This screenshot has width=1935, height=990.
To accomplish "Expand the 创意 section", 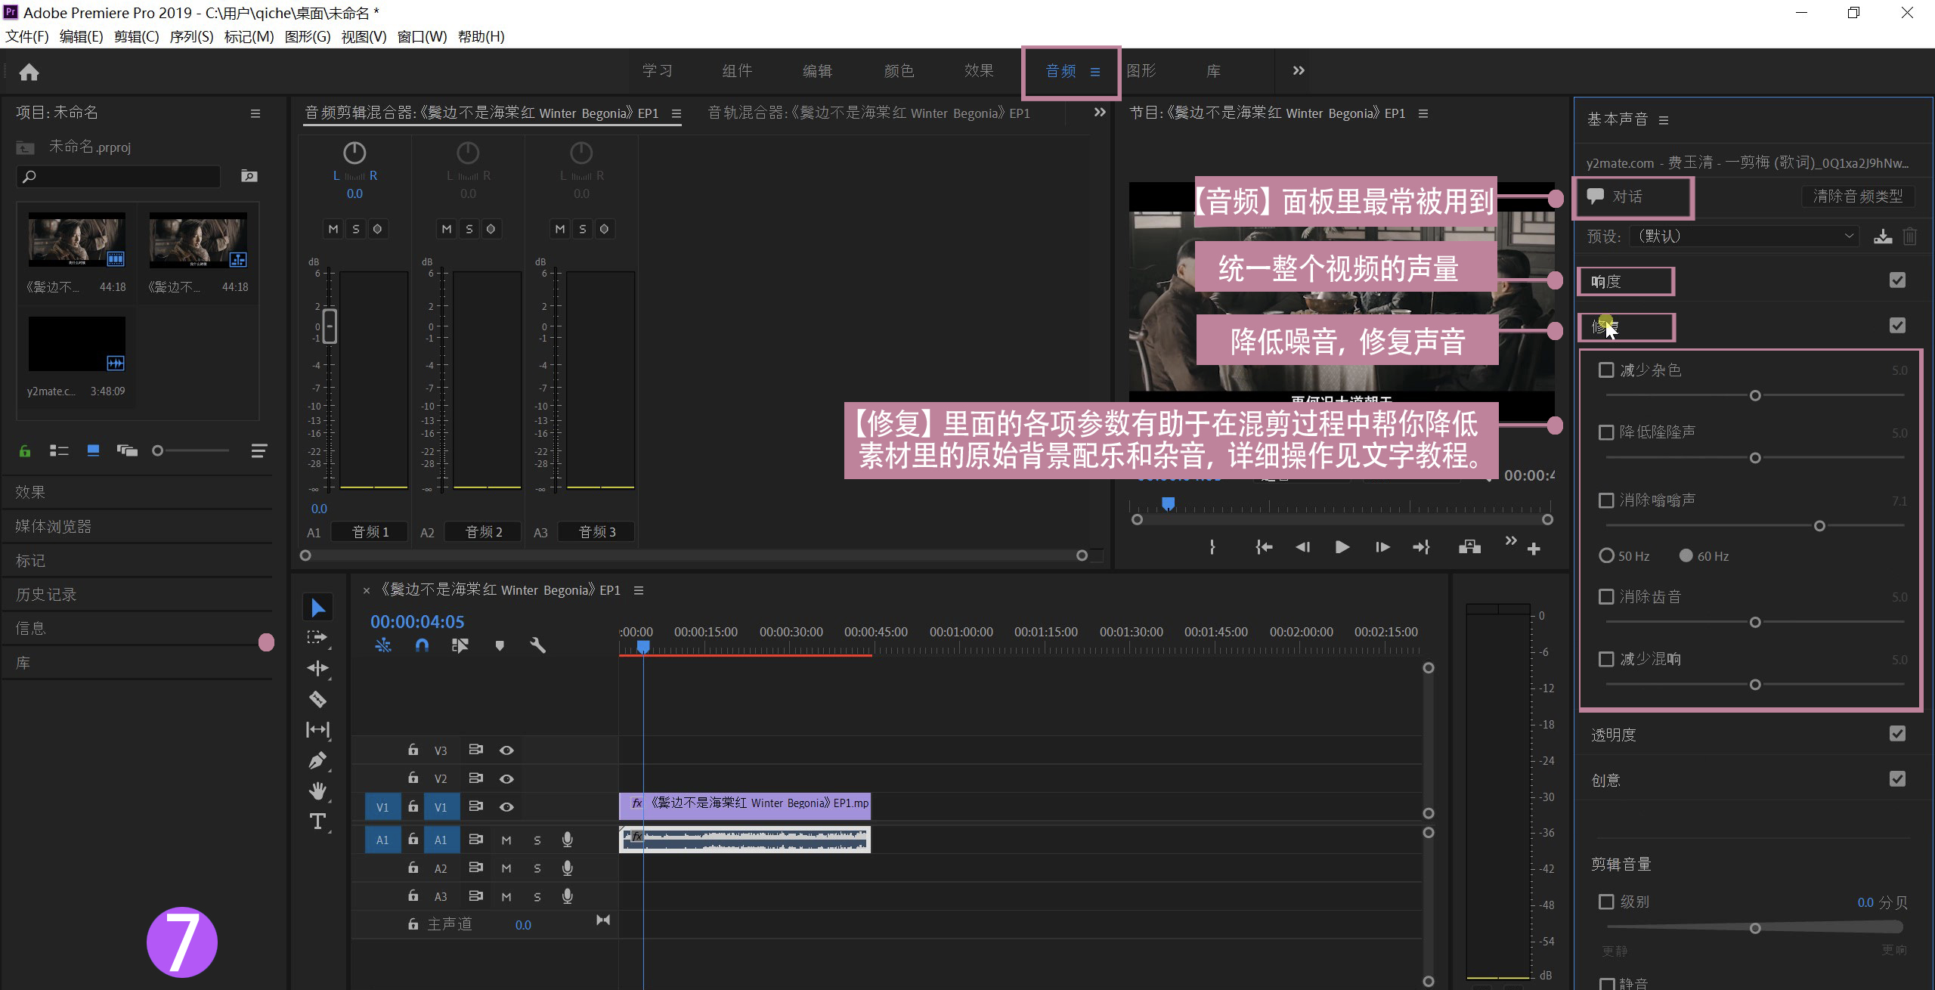I will [x=1605, y=781].
